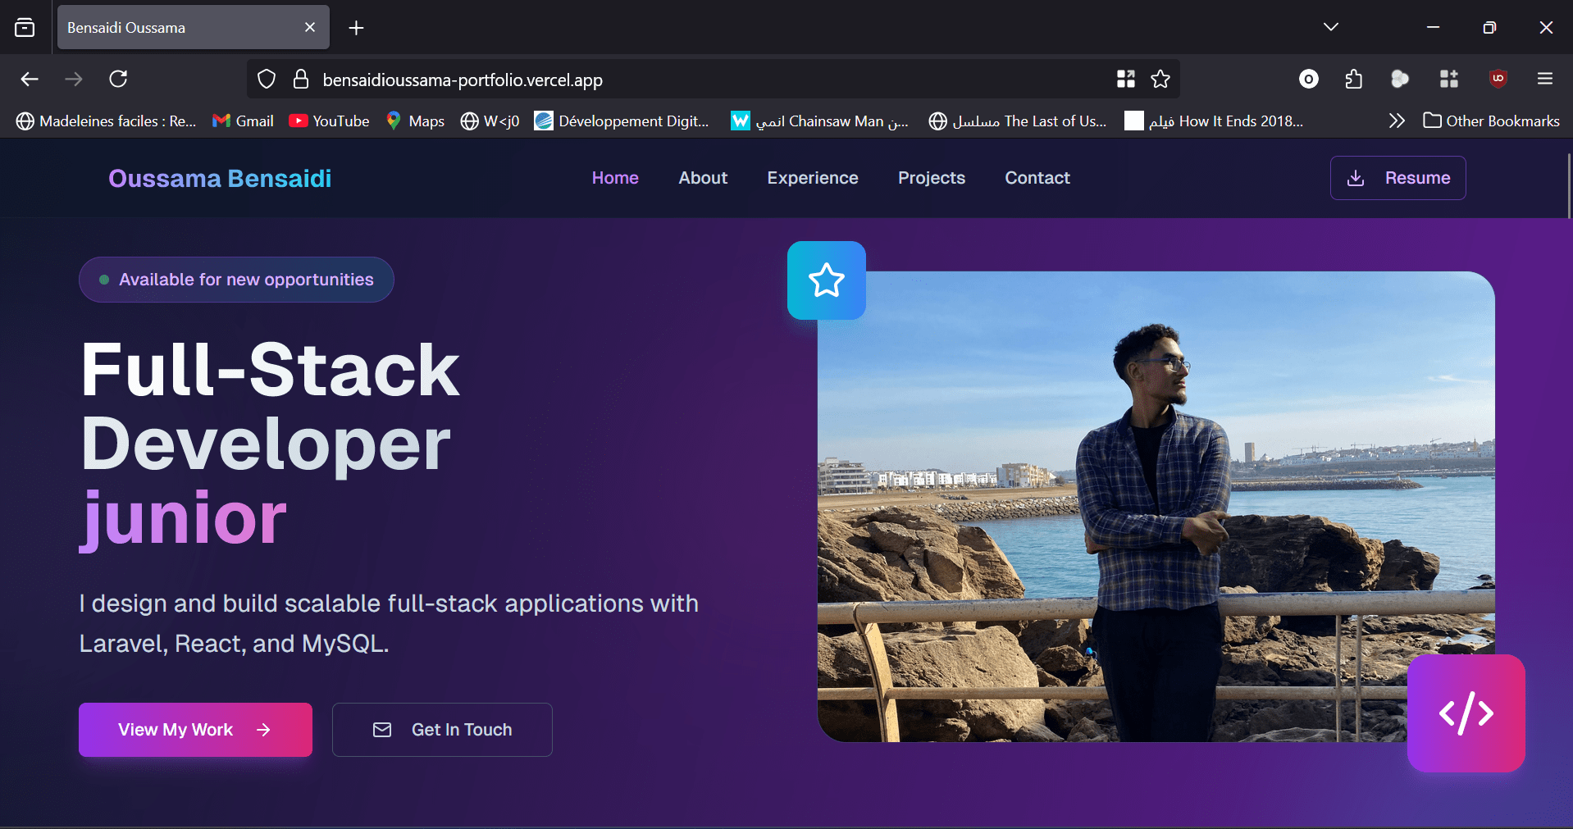Bookmark this page with the star icon

click(1160, 80)
